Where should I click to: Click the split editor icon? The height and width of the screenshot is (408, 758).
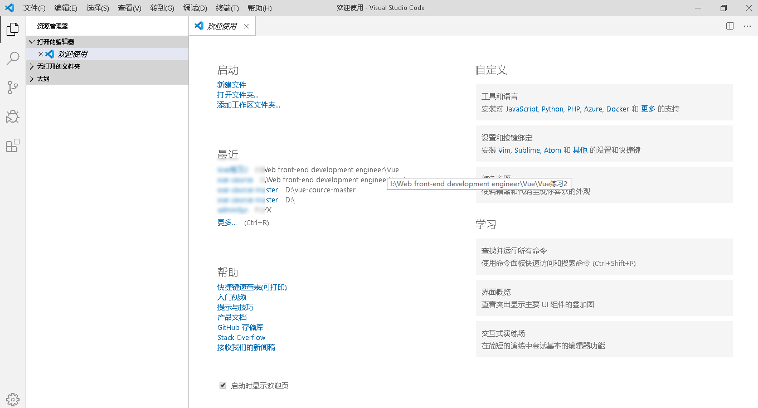[x=730, y=26]
